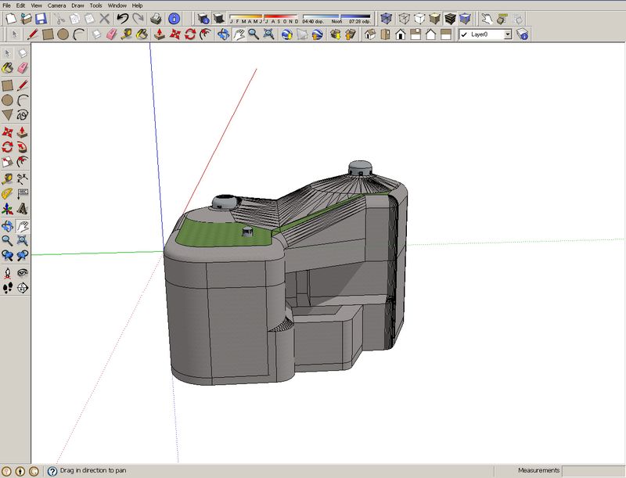Select the Push/Pull tool in top toolbar
The image size is (626, 478).
(x=159, y=34)
